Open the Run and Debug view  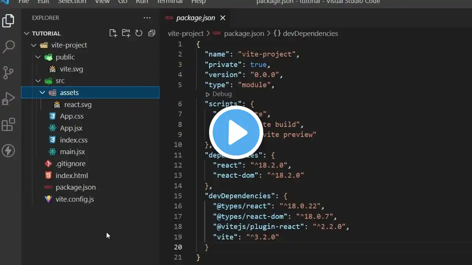[8, 99]
